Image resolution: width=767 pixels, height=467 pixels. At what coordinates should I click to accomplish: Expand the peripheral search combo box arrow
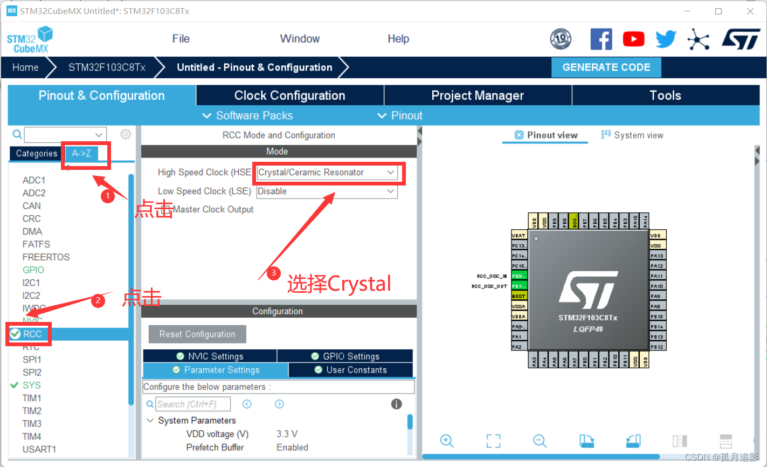coord(99,134)
